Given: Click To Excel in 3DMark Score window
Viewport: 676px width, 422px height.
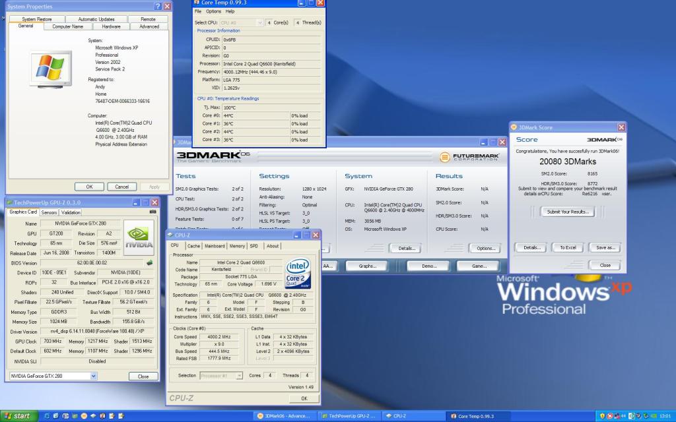Looking at the screenshot, I should click(567, 247).
